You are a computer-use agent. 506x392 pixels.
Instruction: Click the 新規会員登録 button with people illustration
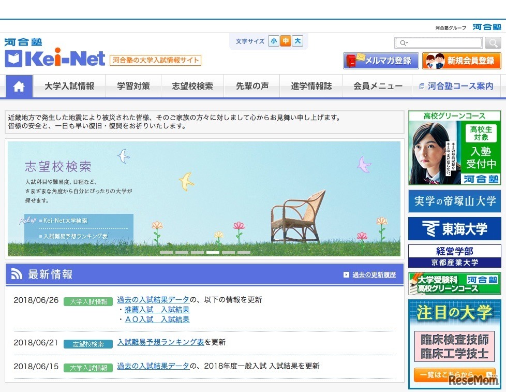point(462,61)
